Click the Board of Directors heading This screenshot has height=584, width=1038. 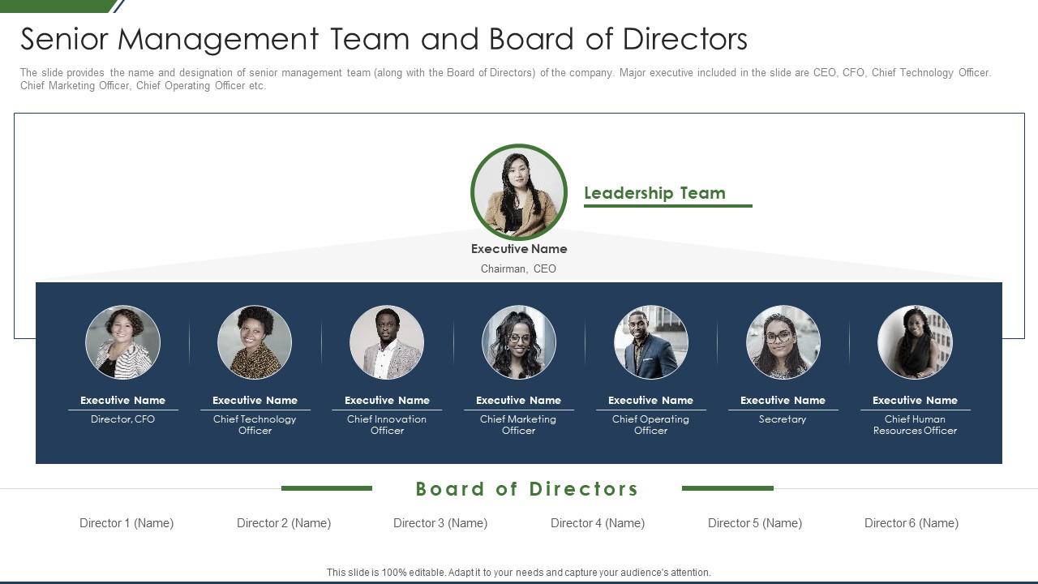coord(526,489)
